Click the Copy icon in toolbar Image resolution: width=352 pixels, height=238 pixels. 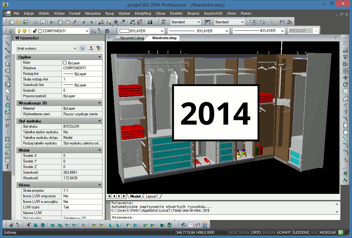[x=60, y=22]
